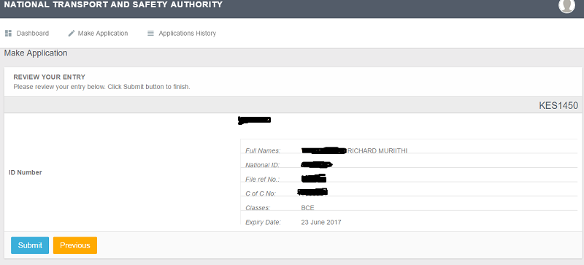Click the C of C No row label

pyautogui.click(x=261, y=193)
